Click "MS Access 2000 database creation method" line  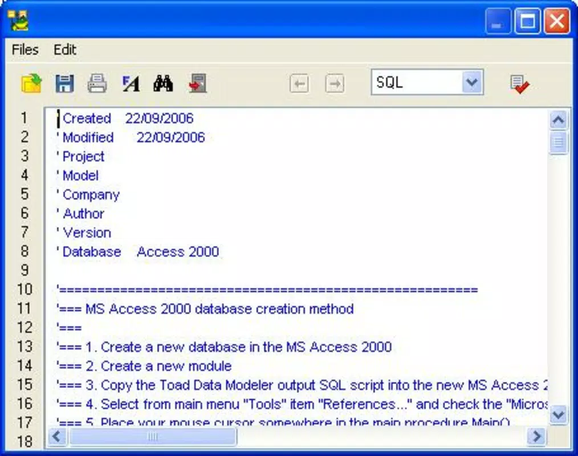205,309
